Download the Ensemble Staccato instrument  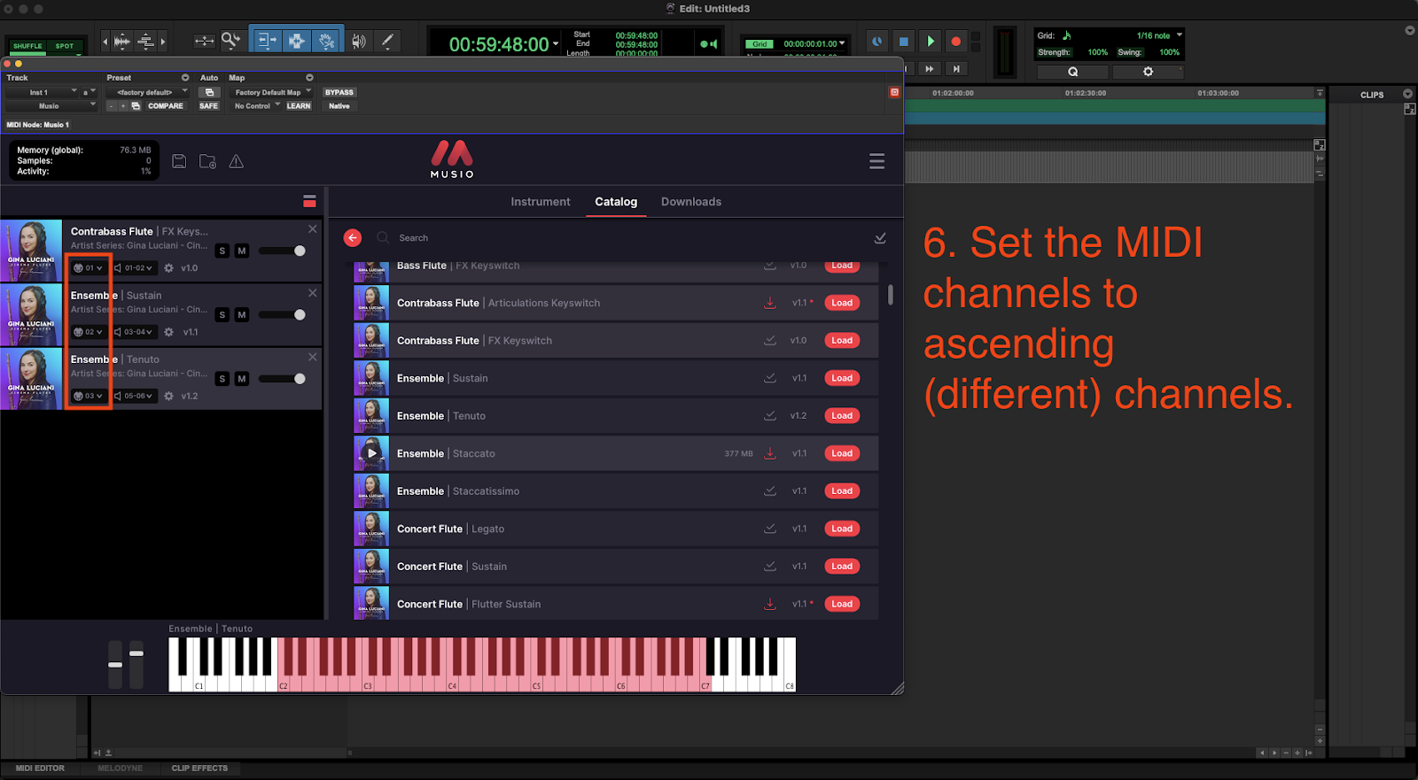770,453
